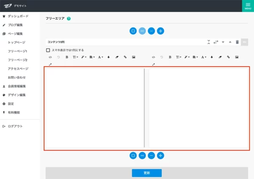The image size is (254, 179).
Task: Click eraser icon in right editor toolbar
Action: (220, 57)
